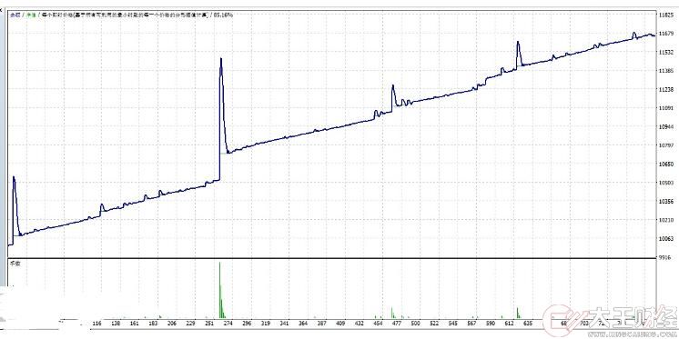The image size is (679, 339).
Task: Click the 138 label on the horizontal axis
Action: tap(117, 324)
